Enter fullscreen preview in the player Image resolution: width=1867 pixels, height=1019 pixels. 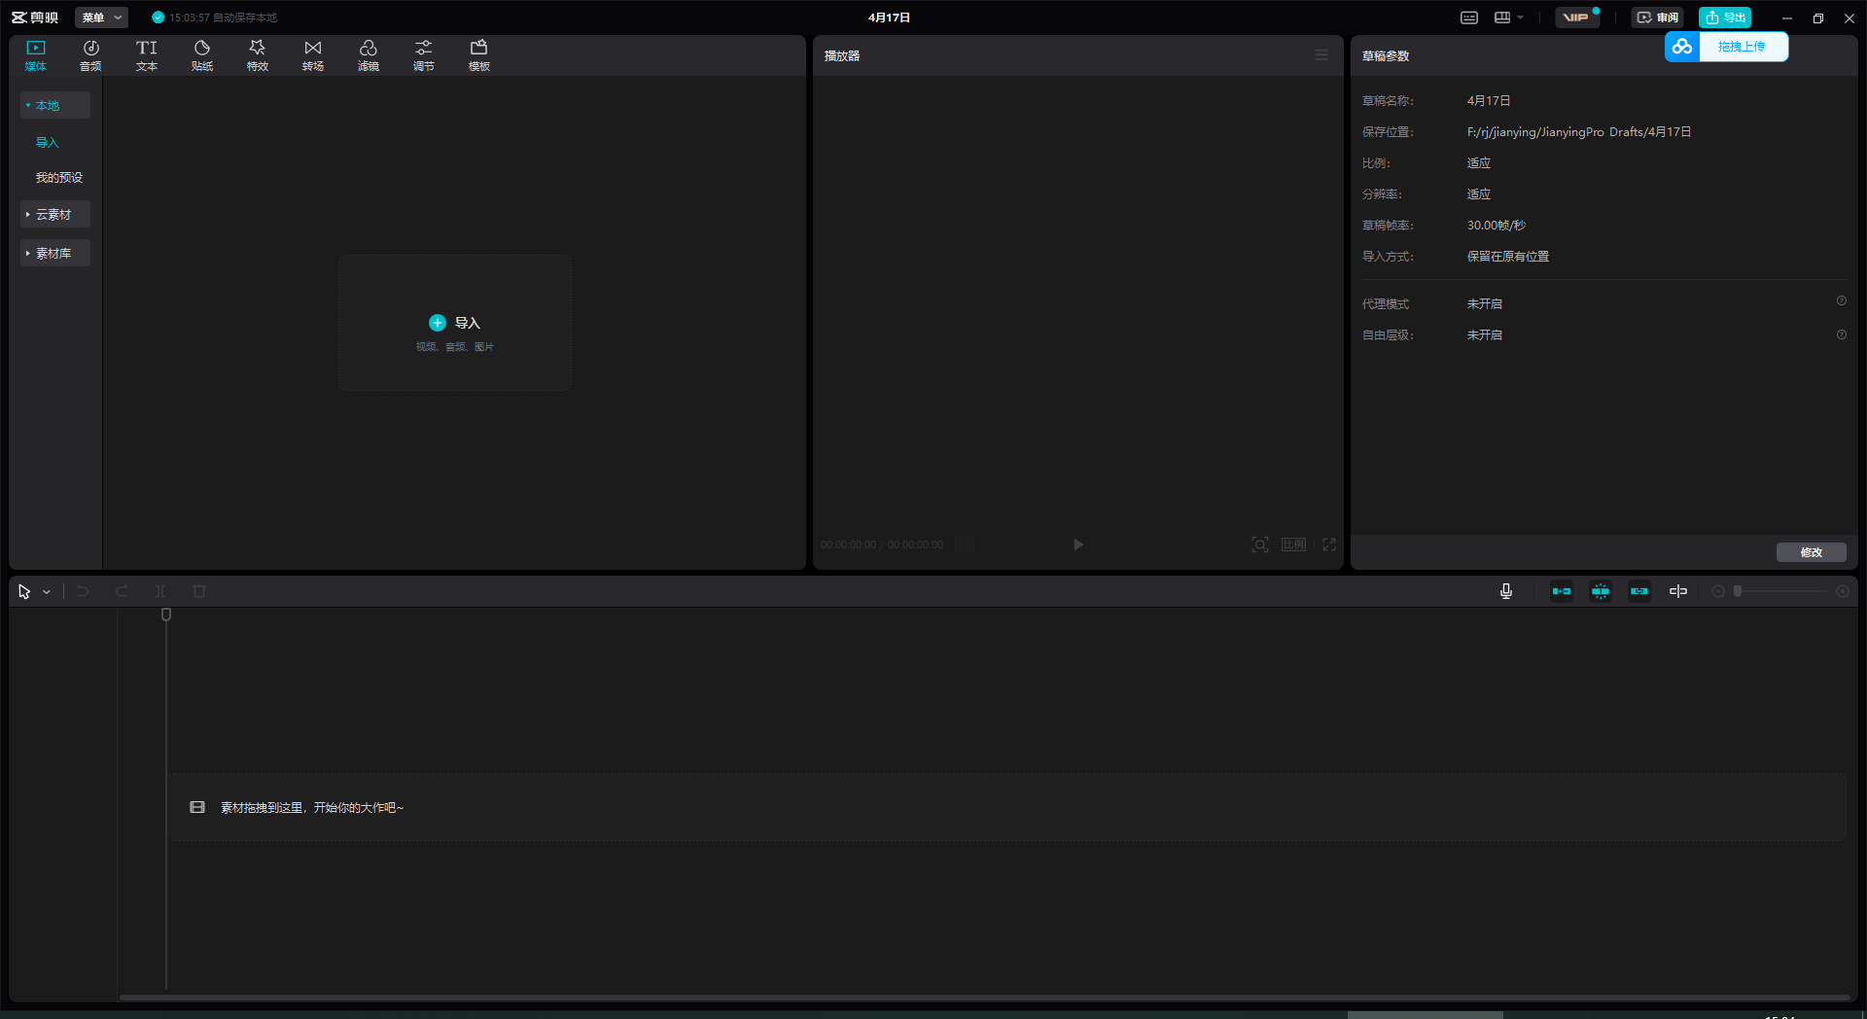pos(1329,545)
